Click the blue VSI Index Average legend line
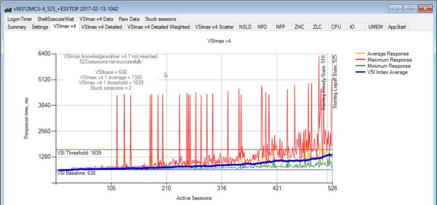 [x=360, y=73]
